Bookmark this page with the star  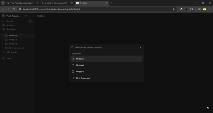point(174,9)
